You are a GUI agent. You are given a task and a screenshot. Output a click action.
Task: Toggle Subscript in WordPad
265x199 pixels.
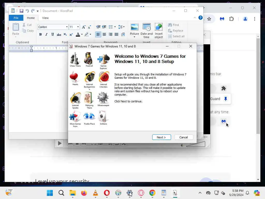(x=65, y=34)
